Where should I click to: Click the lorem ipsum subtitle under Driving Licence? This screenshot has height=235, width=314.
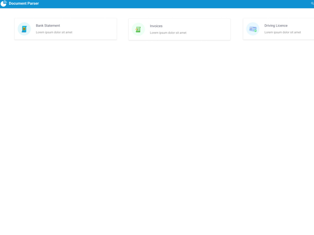pos(283,32)
